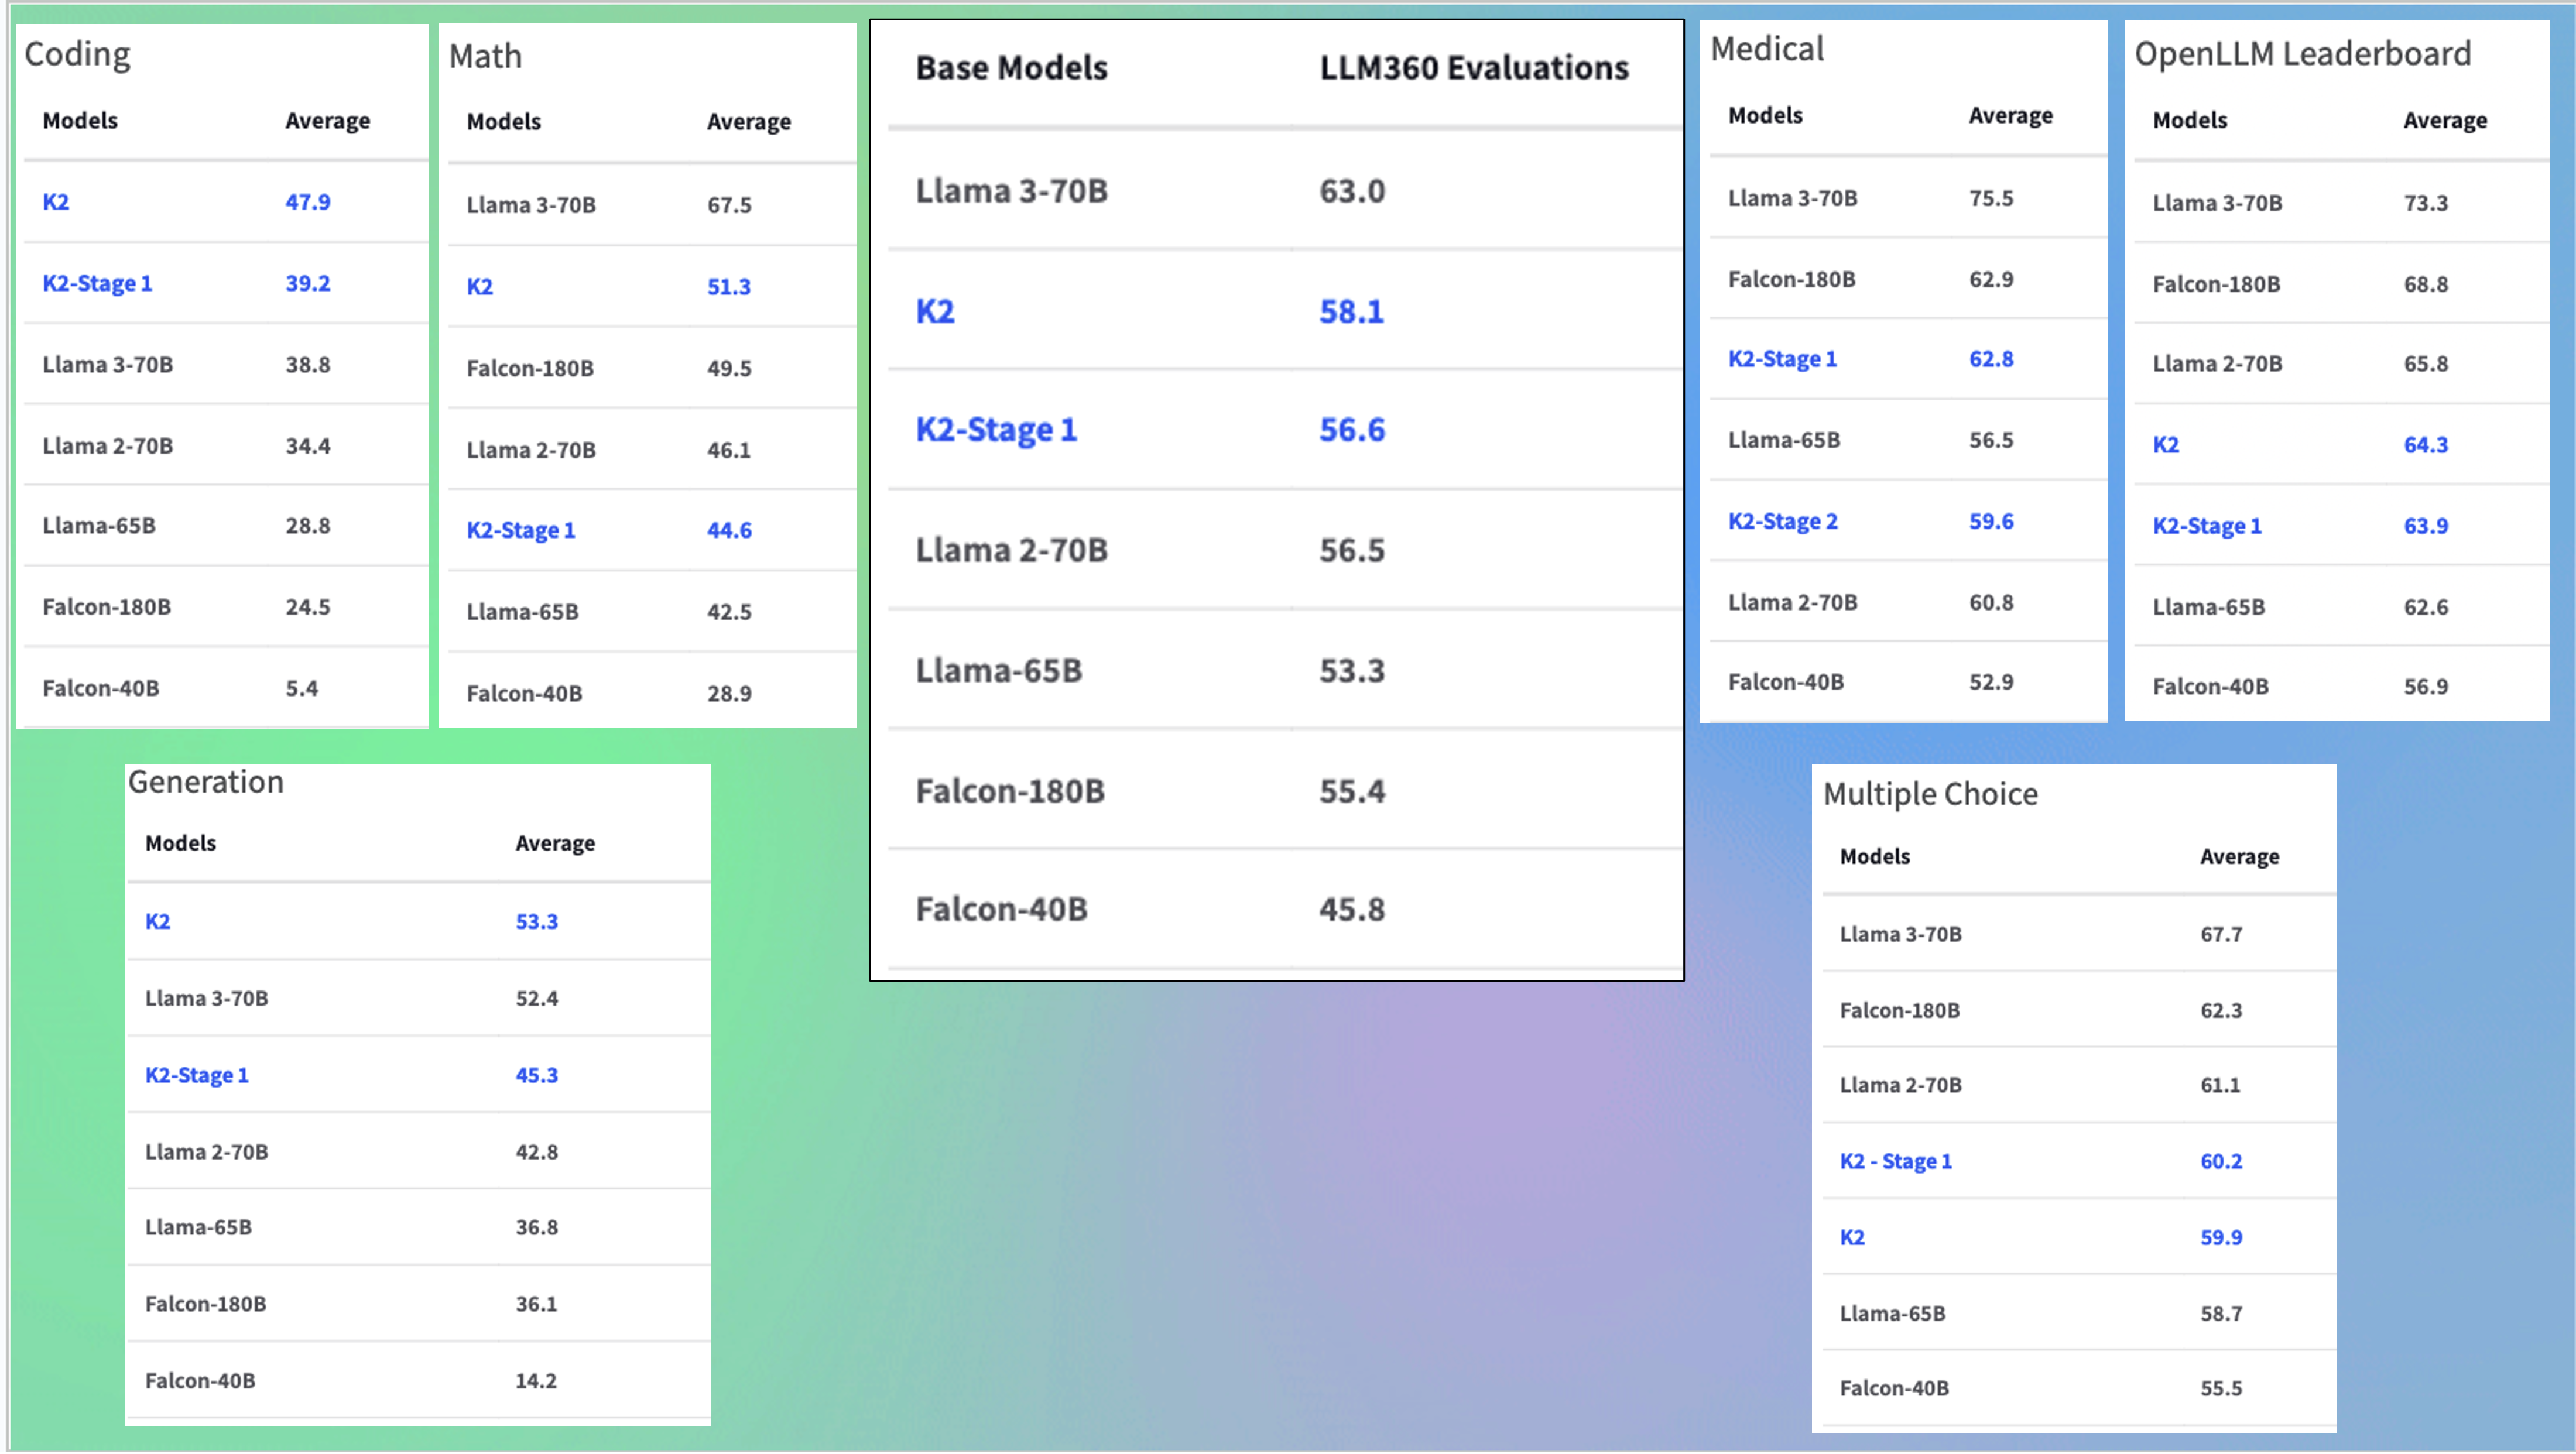Viewport: 2576px width, 1454px height.
Task: Click K2 in OpenLLM Leaderboard table
Action: [2166, 445]
